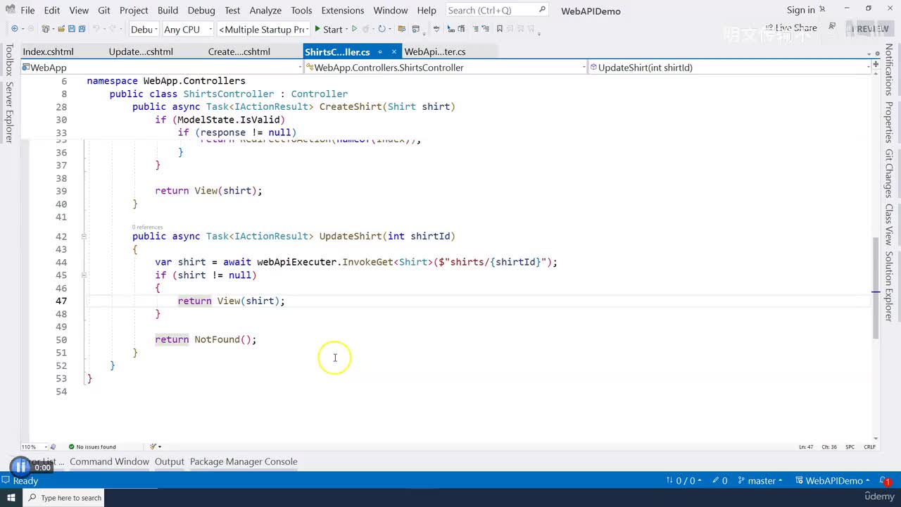
Task: Open the View menu
Action: [x=79, y=11]
